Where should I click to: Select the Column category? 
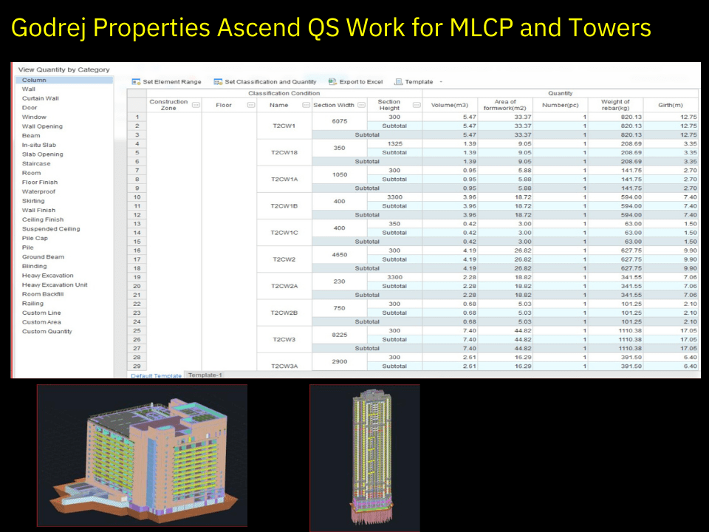coord(64,80)
